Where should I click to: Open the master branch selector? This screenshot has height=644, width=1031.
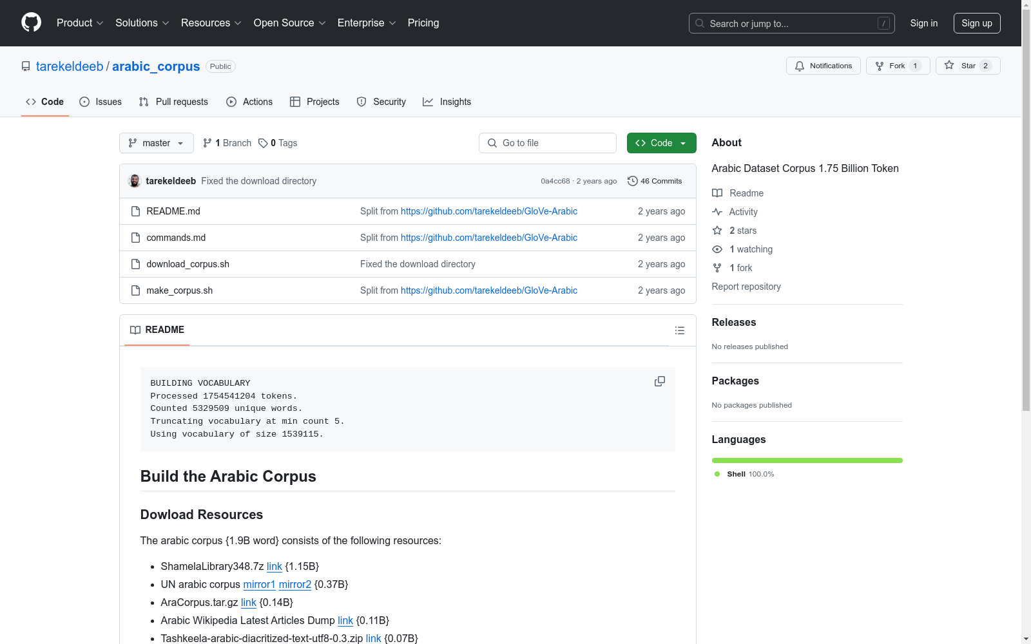157,143
